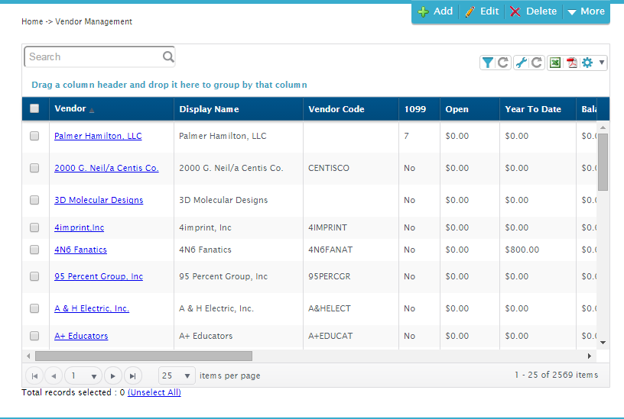
Task: Go to the next page
Action: tap(113, 375)
